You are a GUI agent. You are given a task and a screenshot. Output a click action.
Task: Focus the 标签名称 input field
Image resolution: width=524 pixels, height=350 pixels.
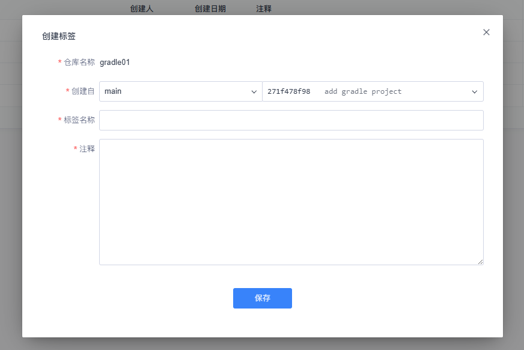(291, 120)
